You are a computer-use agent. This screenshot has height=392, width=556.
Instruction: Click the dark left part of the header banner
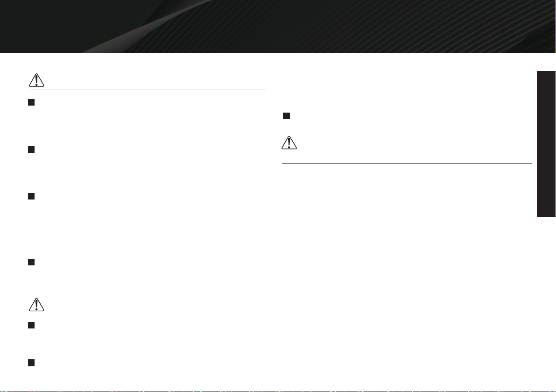53,25
